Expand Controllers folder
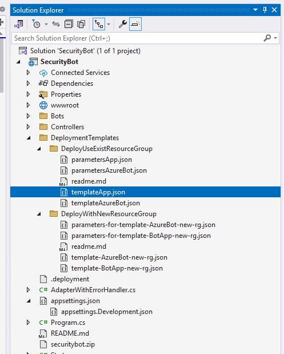This screenshot has height=354, width=284. click(x=28, y=126)
